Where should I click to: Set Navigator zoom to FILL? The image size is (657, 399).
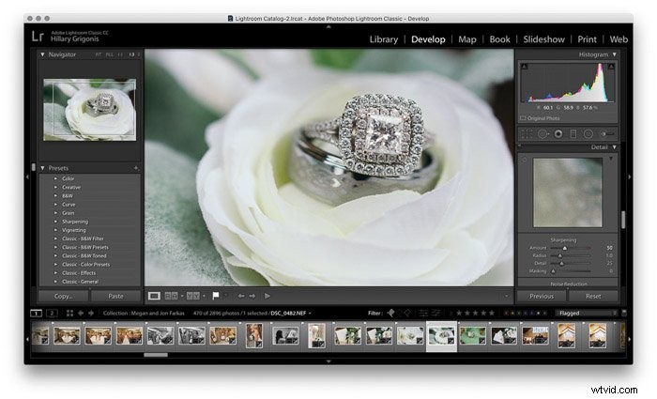(x=110, y=54)
